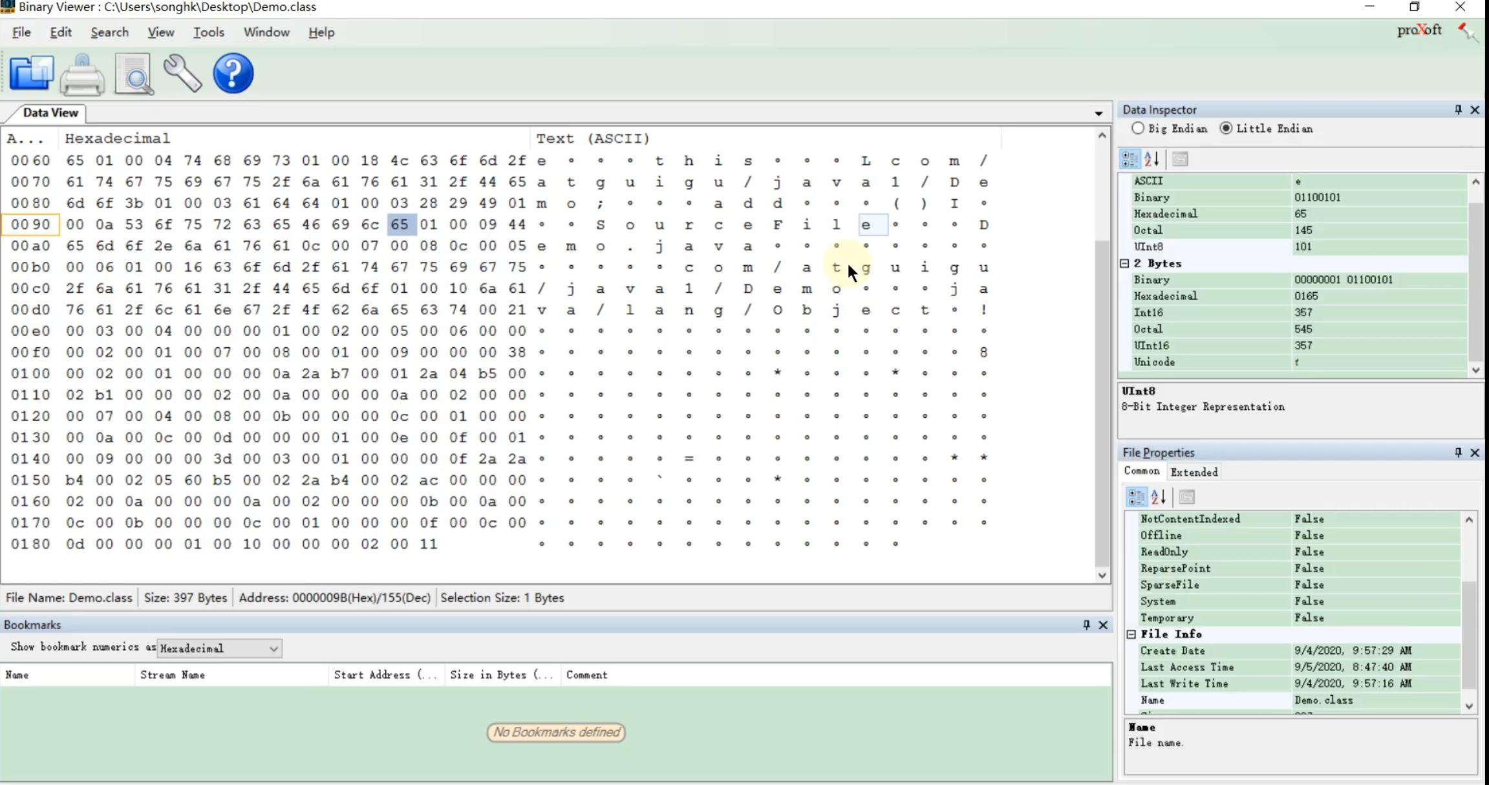Open the Find magnifier toolbar icon

[x=134, y=74]
